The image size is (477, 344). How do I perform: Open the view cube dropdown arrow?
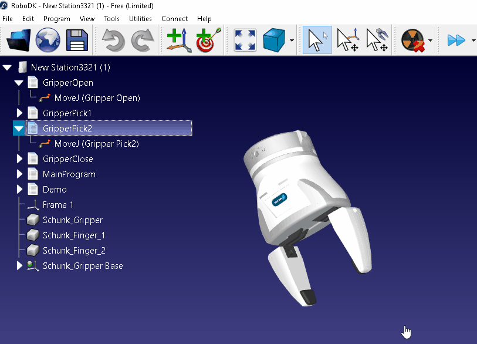292,40
